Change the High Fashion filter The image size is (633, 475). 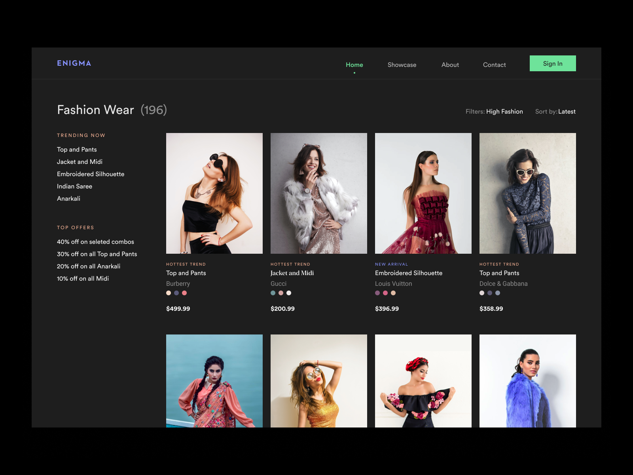[504, 111]
